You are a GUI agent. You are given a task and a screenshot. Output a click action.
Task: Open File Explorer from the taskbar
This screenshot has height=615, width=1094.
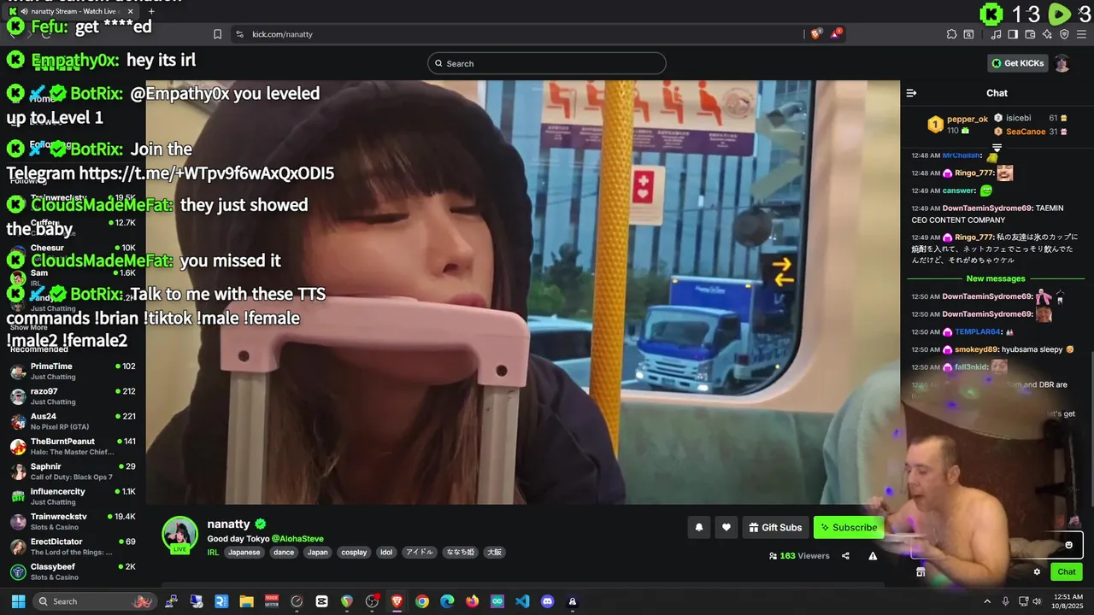click(x=246, y=601)
